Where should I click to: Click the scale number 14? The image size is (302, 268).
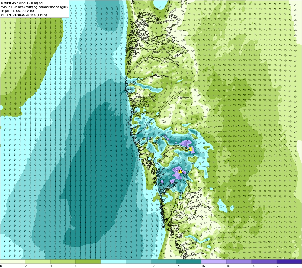click(178, 266)
